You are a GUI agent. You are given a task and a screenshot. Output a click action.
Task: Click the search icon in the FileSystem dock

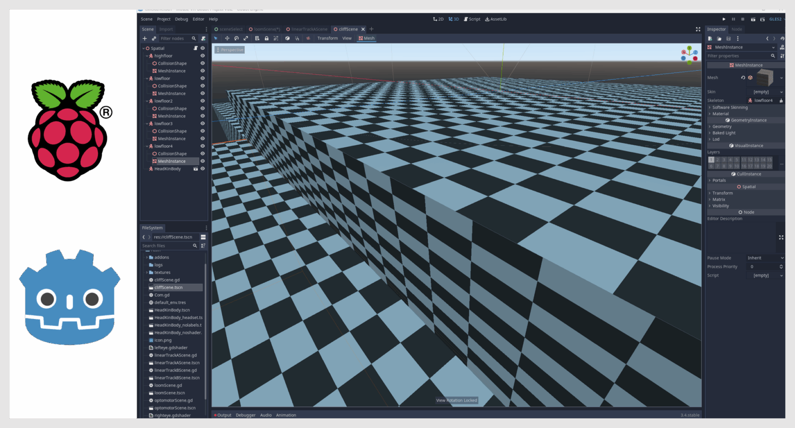[195, 246]
